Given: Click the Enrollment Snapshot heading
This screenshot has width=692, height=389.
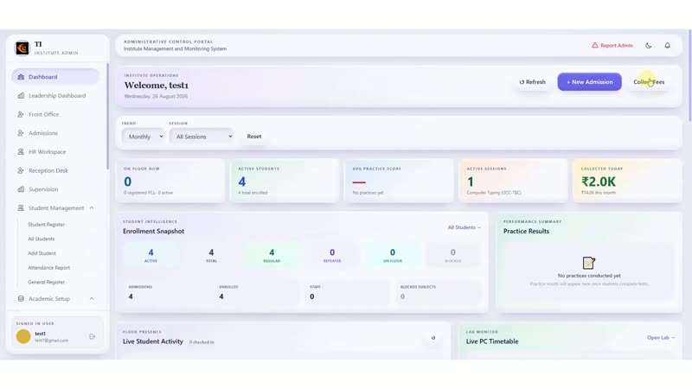Looking at the screenshot, I should (x=154, y=231).
